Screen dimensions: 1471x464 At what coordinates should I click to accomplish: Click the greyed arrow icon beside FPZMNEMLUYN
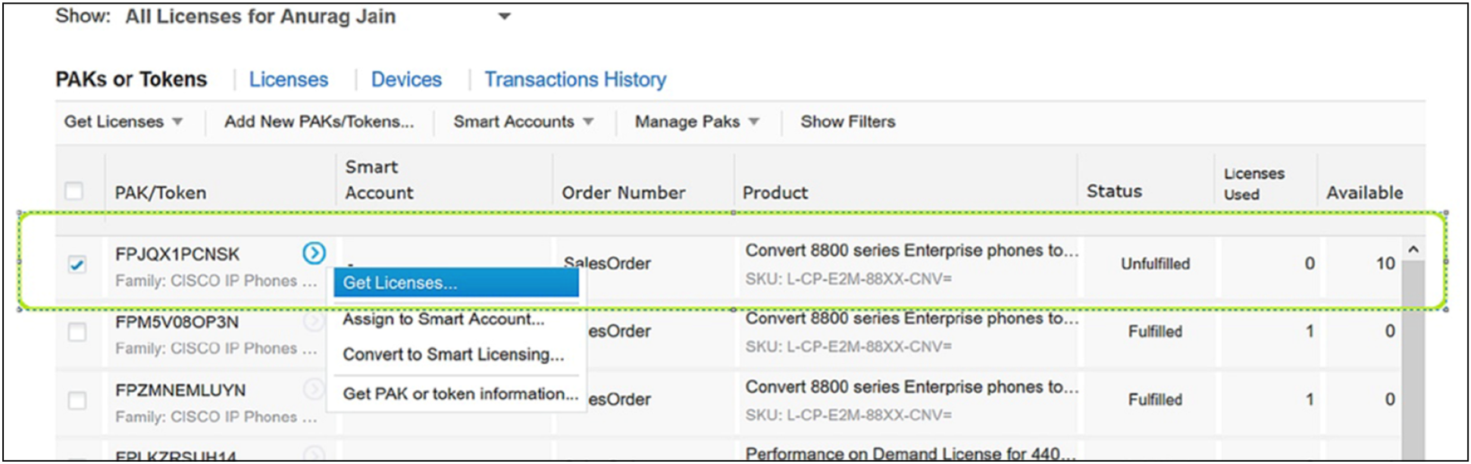[313, 389]
